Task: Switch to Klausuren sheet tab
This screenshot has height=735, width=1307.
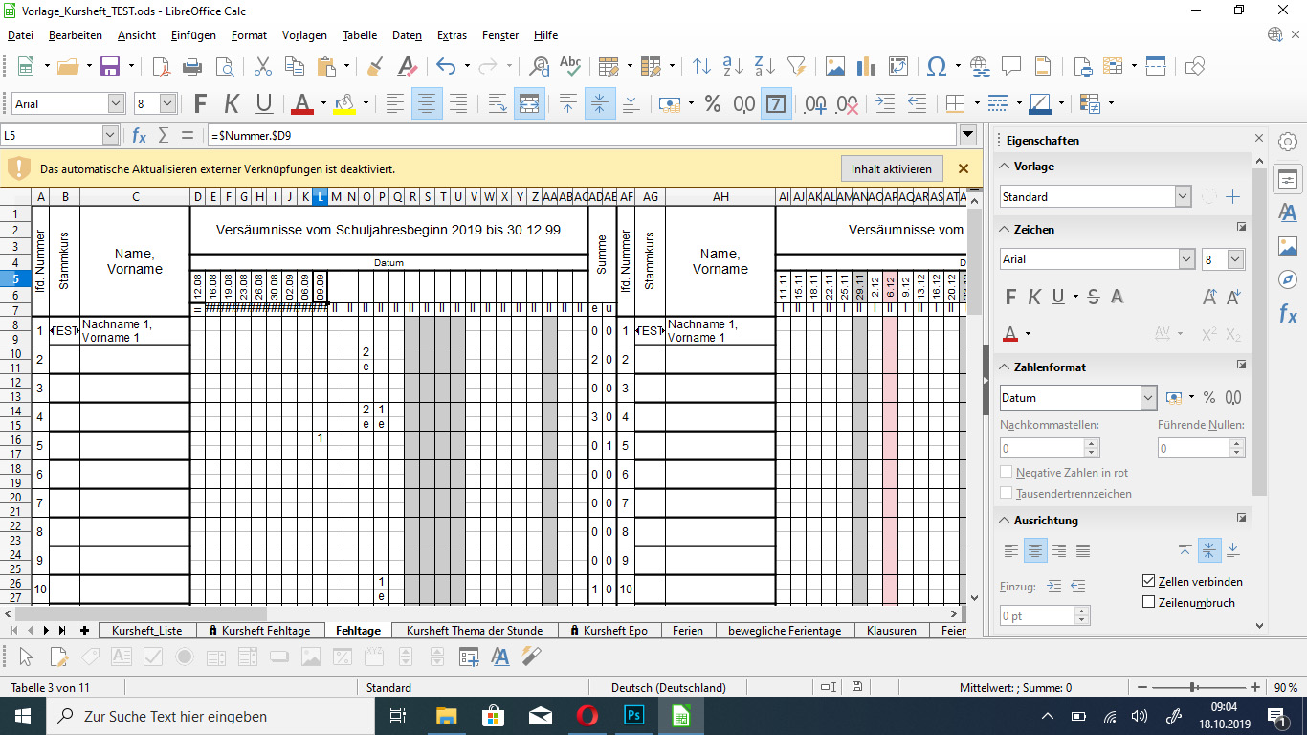Action: click(x=891, y=631)
